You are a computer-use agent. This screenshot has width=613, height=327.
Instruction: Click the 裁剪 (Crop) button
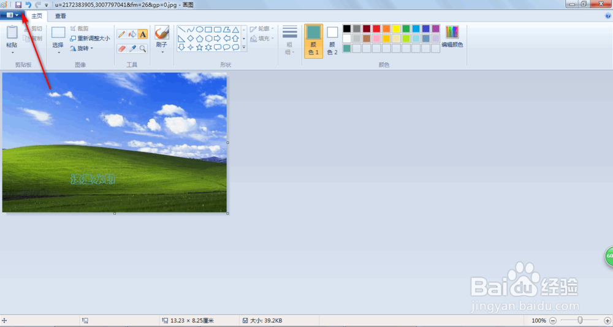tap(79, 29)
